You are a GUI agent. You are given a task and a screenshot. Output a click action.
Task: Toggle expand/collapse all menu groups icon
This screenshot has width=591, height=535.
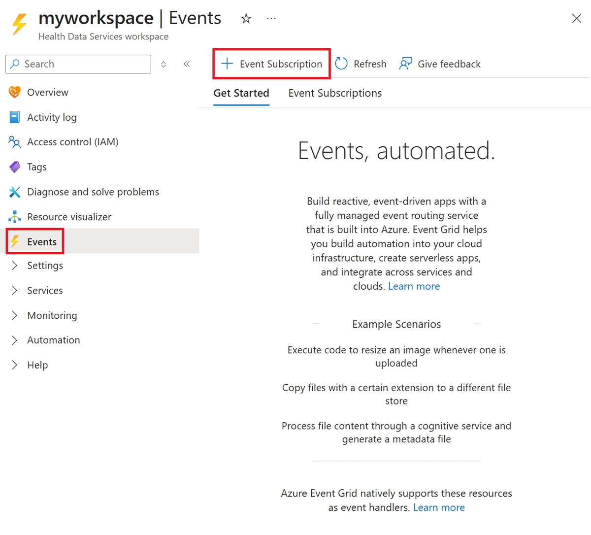164,64
